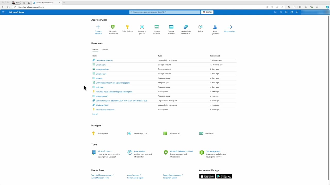Open Read aloud icon in address bar

click(277, 7)
